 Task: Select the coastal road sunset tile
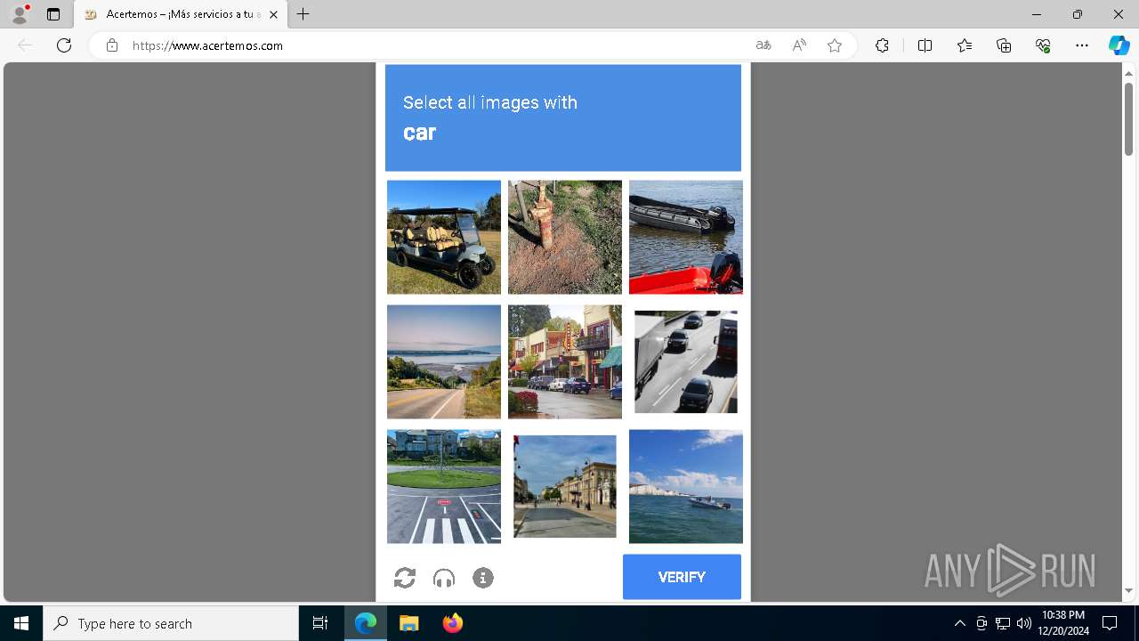tap(444, 361)
